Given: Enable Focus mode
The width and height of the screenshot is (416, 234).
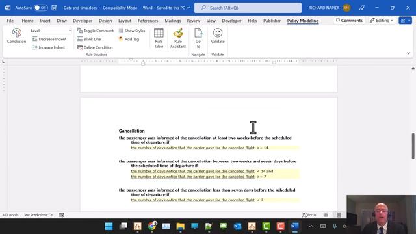Looking at the screenshot, I should (309, 215).
